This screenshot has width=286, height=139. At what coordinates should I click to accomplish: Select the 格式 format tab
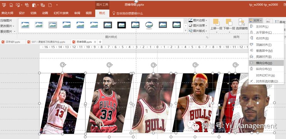(x=102, y=13)
